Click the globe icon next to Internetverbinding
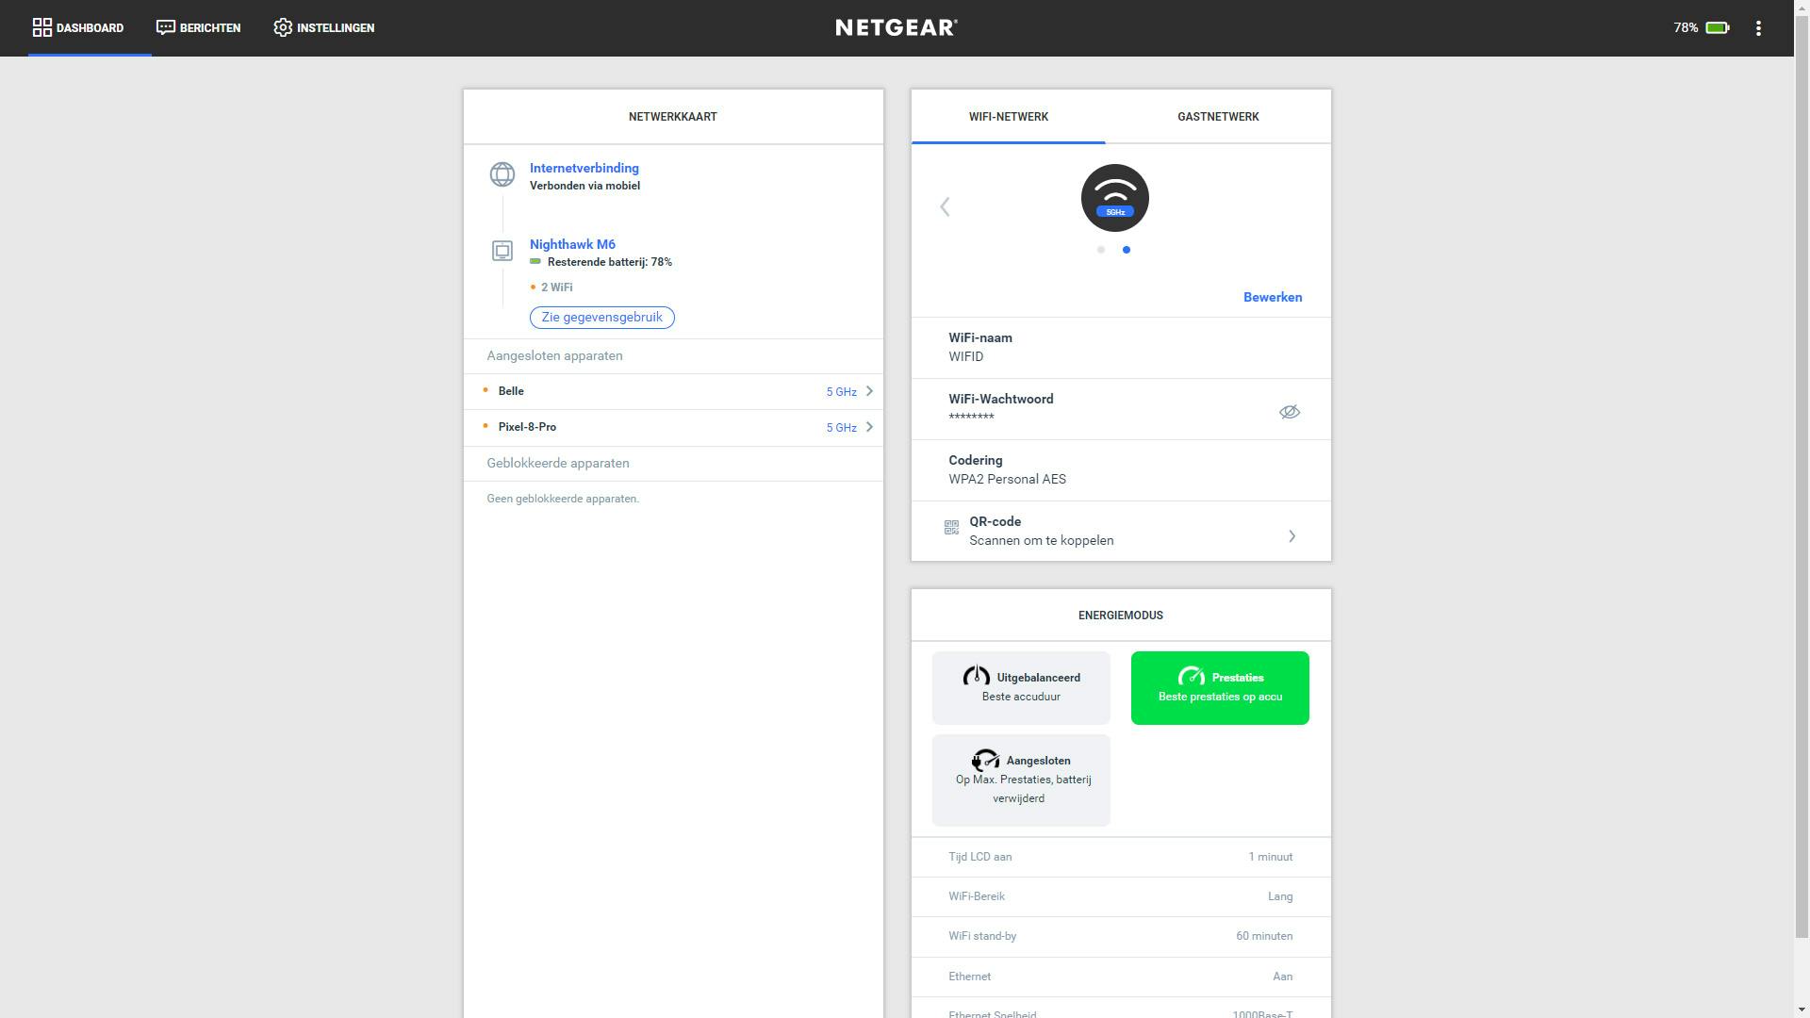 click(x=502, y=174)
